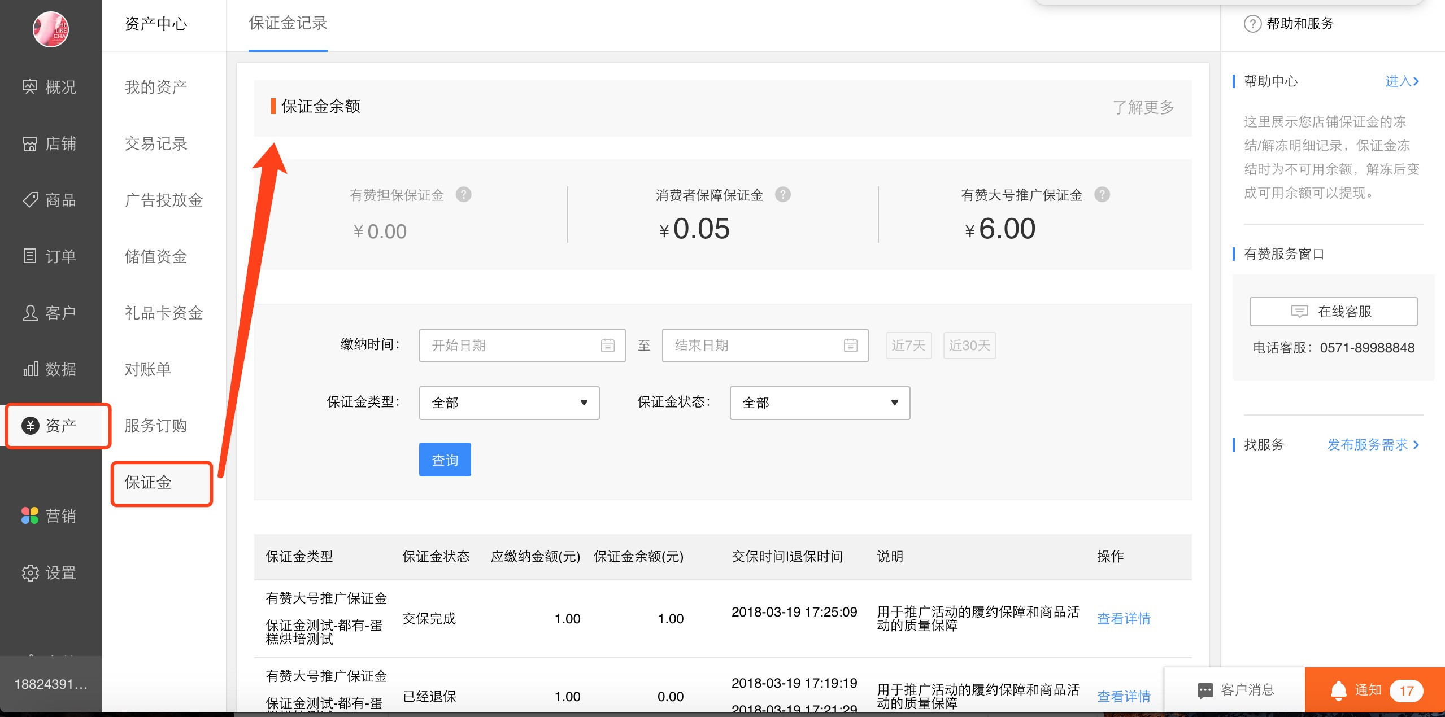This screenshot has height=717, width=1445.
Task: Click the 通知 bell icon
Action: (x=1338, y=690)
